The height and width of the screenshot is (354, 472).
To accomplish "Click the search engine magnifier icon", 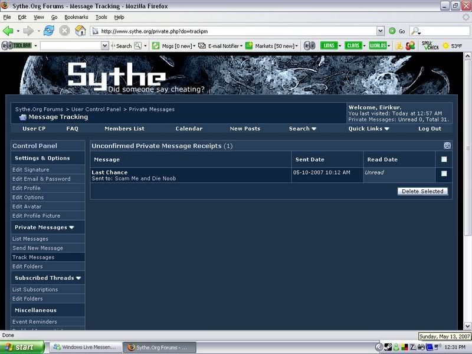I will (x=415, y=31).
